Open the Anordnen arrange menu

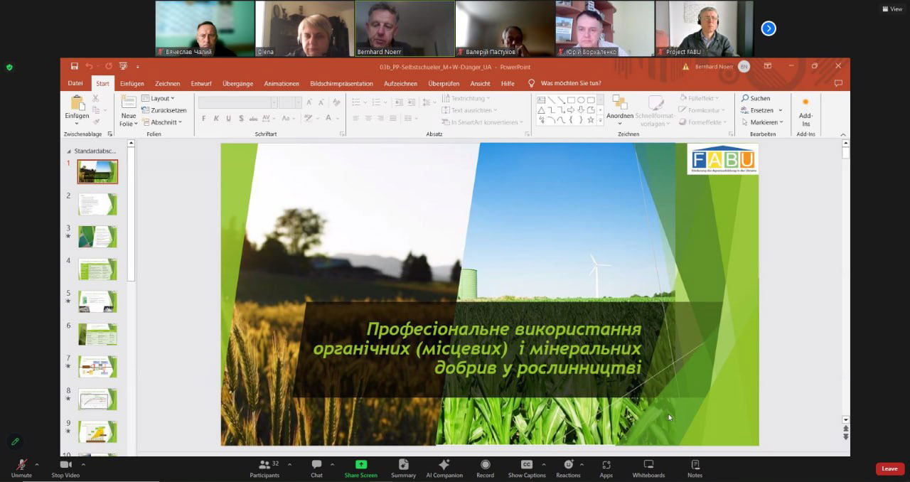click(620, 109)
